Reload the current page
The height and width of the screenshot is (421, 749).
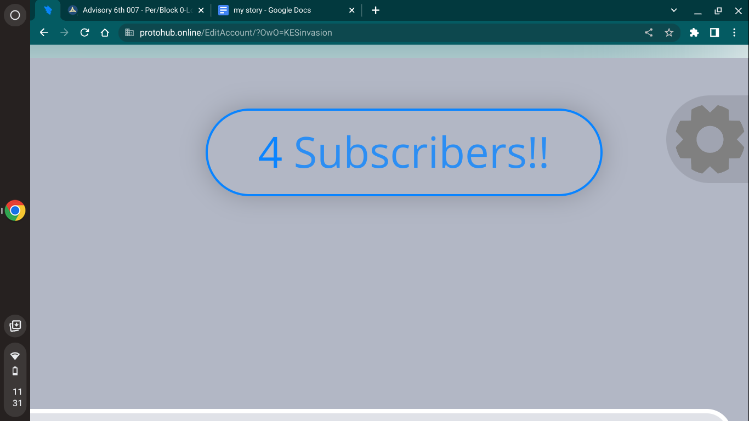tap(84, 32)
